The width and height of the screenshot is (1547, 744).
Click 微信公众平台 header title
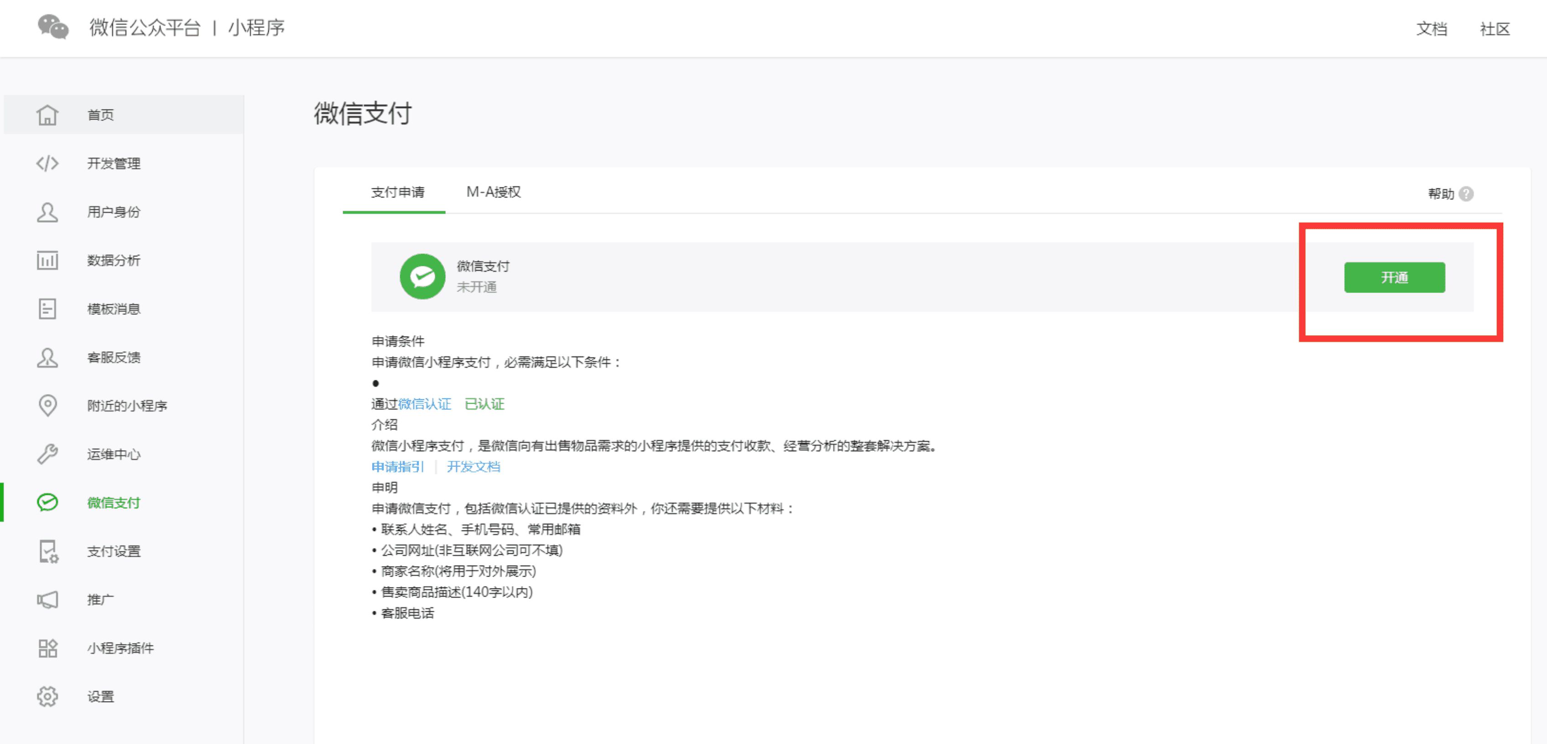pos(145,28)
